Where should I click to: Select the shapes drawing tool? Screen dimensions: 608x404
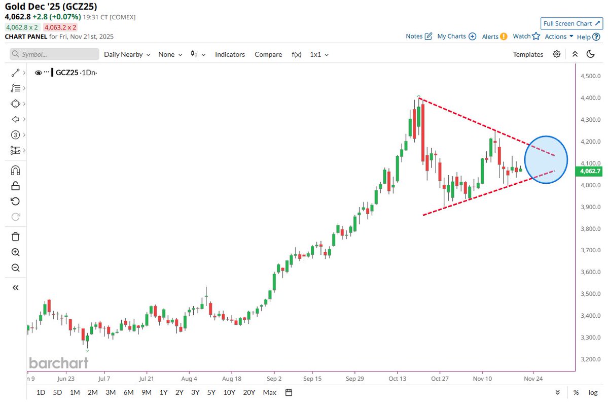coord(16,104)
